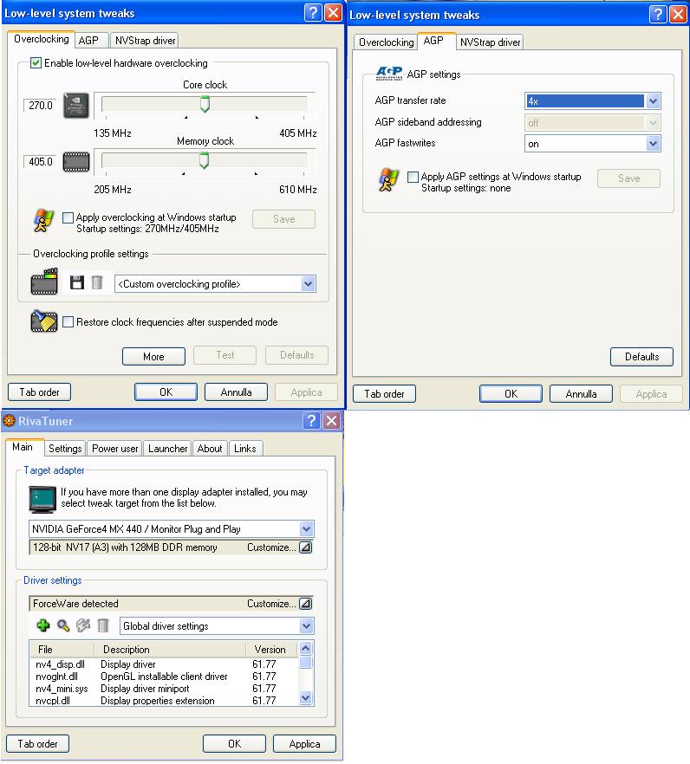The height and width of the screenshot is (764, 690).
Task: Click driver file list scroll down arrow
Action: click(306, 698)
